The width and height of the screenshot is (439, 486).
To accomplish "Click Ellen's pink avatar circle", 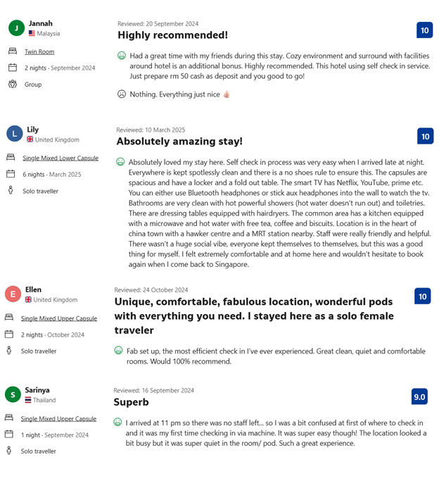I will [13, 294].
